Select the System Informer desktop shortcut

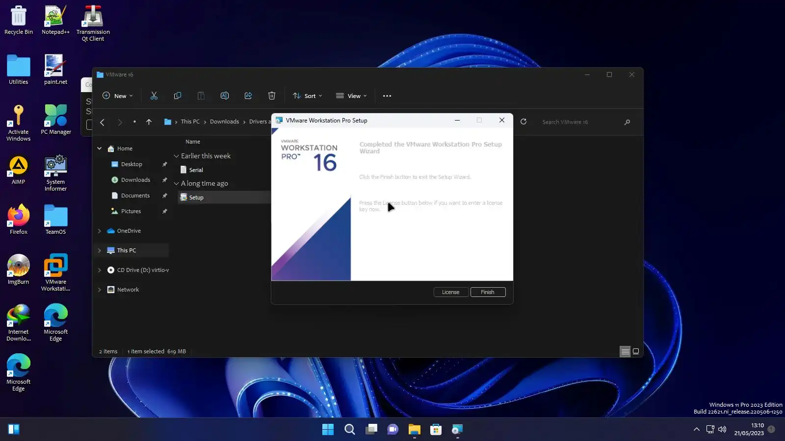point(55,173)
